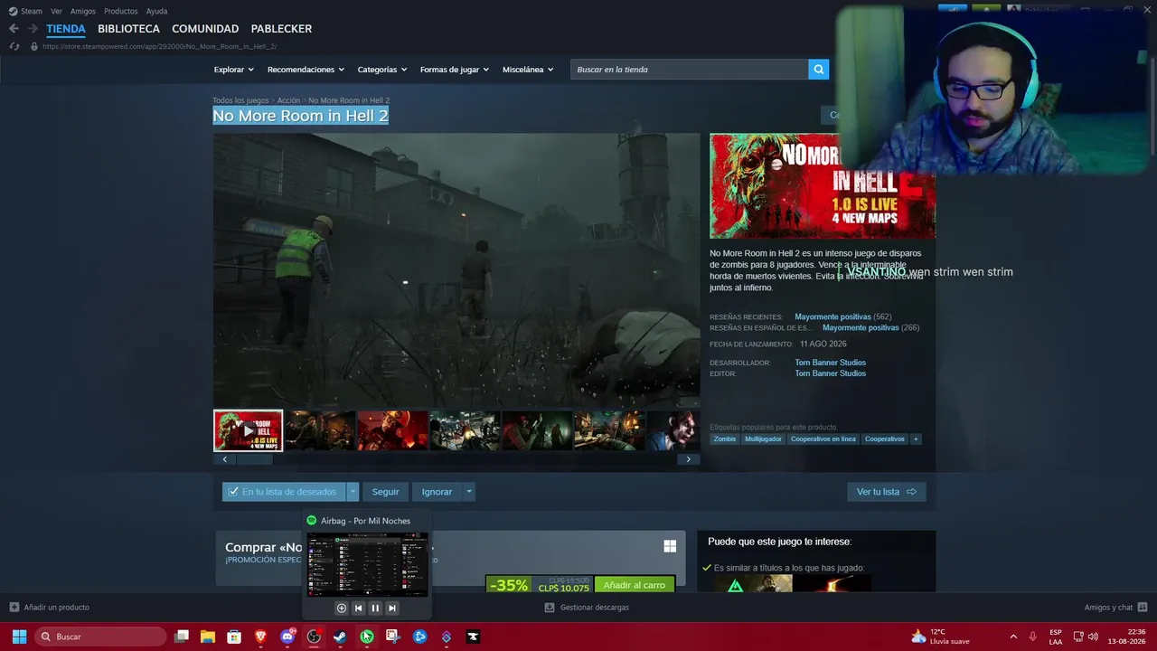Click the Steam forward navigation arrow
Image resolution: width=1157 pixels, height=651 pixels.
pyautogui.click(x=33, y=29)
